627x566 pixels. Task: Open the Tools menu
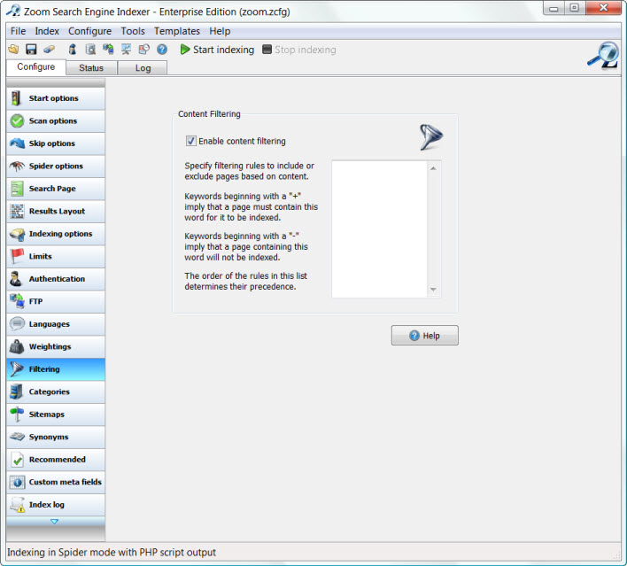coord(133,31)
